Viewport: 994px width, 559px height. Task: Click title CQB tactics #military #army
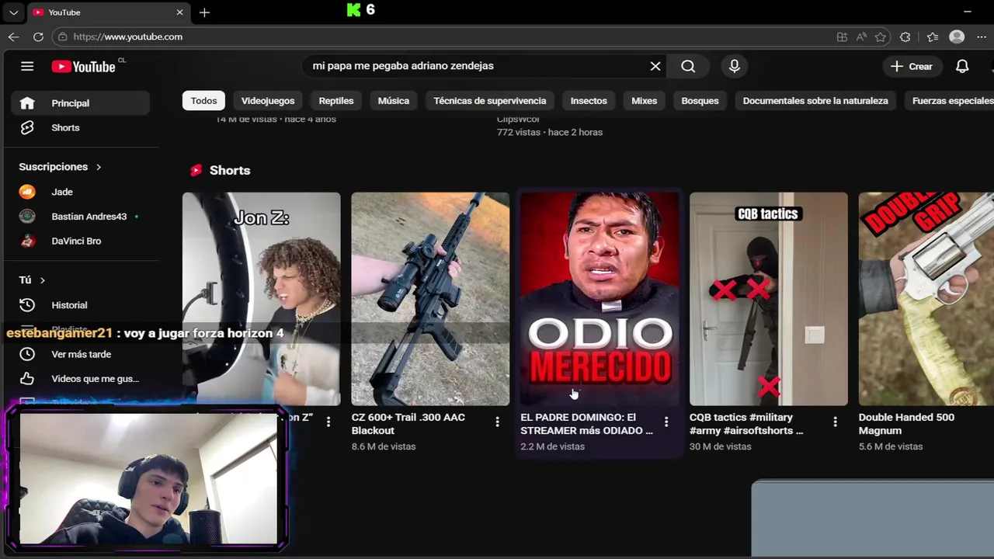click(746, 424)
